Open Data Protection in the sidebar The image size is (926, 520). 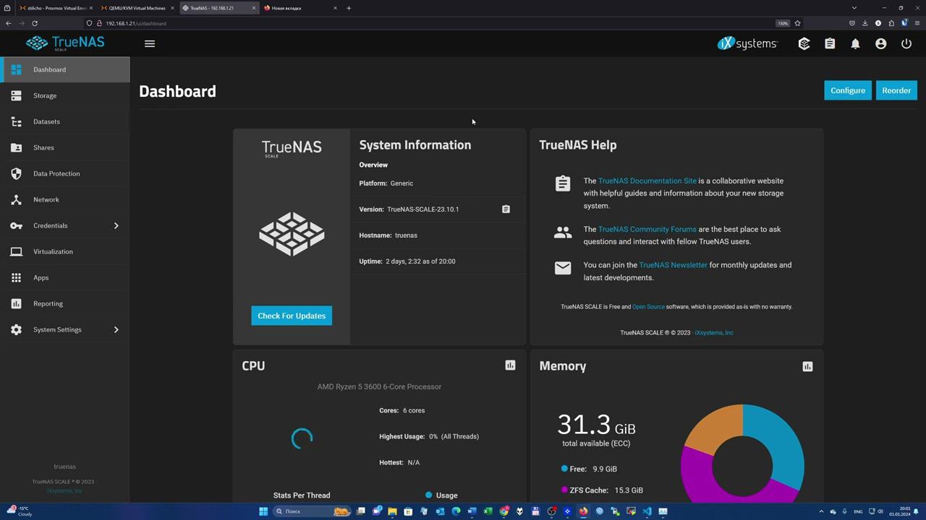(x=65, y=173)
